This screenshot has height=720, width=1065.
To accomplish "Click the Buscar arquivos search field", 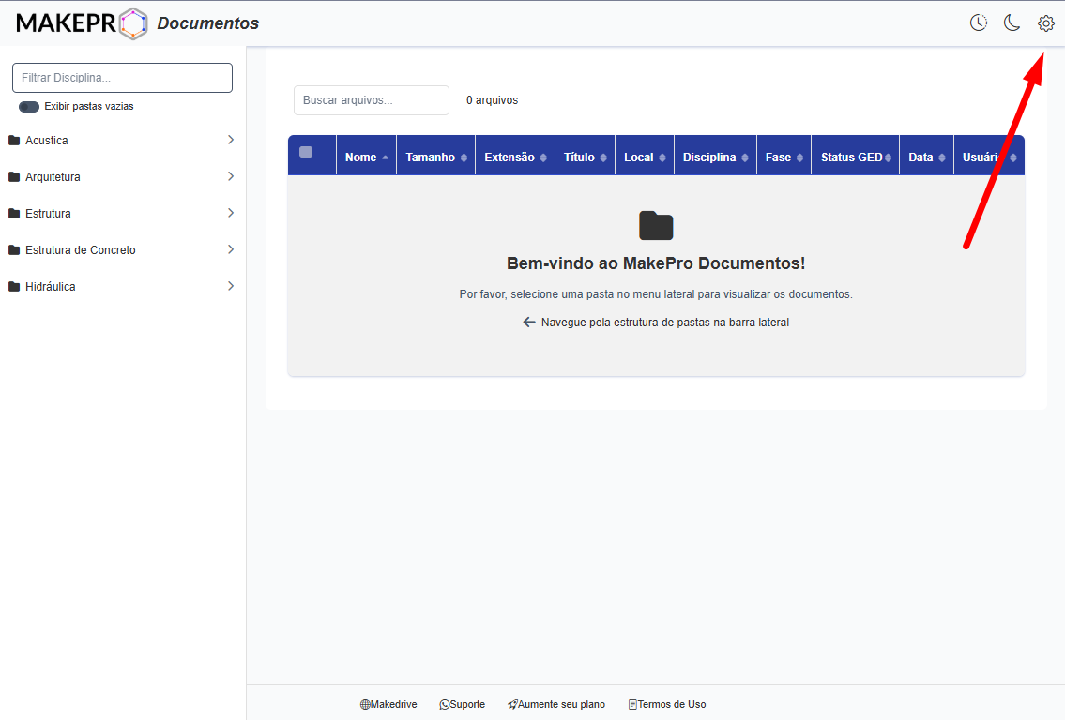I will click(372, 100).
